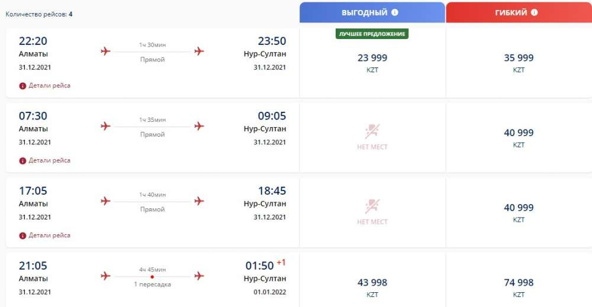
Task: Choose 35 999 KZT flexible fare
Action: pyautogui.click(x=519, y=63)
